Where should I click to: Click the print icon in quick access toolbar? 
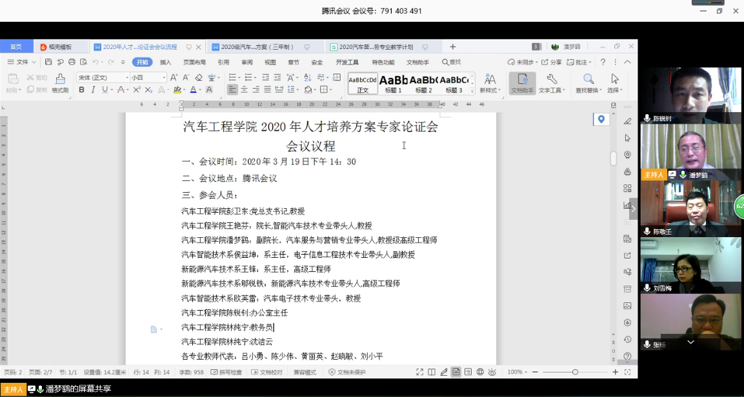[x=72, y=62]
